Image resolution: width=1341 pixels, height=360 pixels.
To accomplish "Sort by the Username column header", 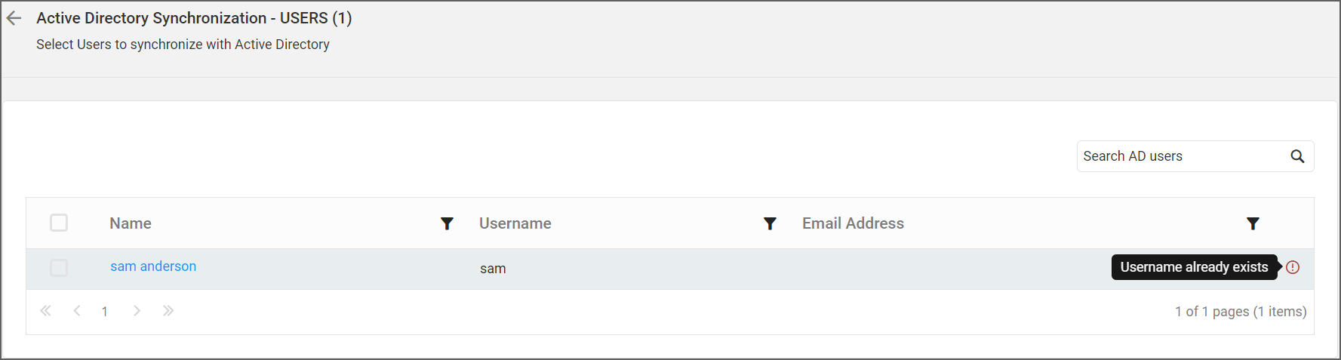I will (515, 223).
